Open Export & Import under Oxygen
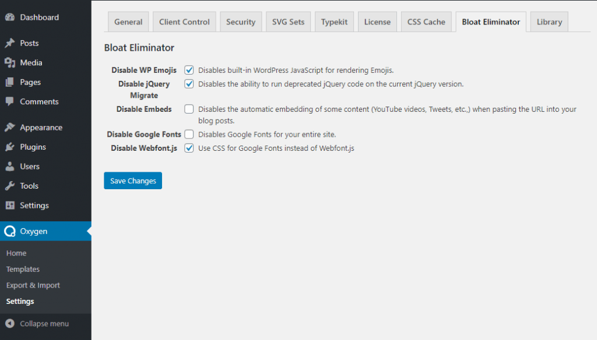 [33, 285]
